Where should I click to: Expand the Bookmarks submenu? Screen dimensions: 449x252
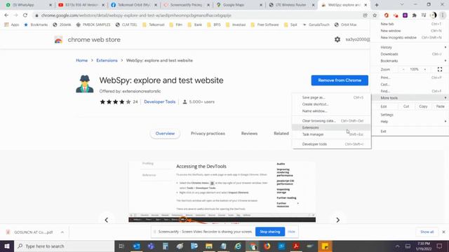pos(410,61)
